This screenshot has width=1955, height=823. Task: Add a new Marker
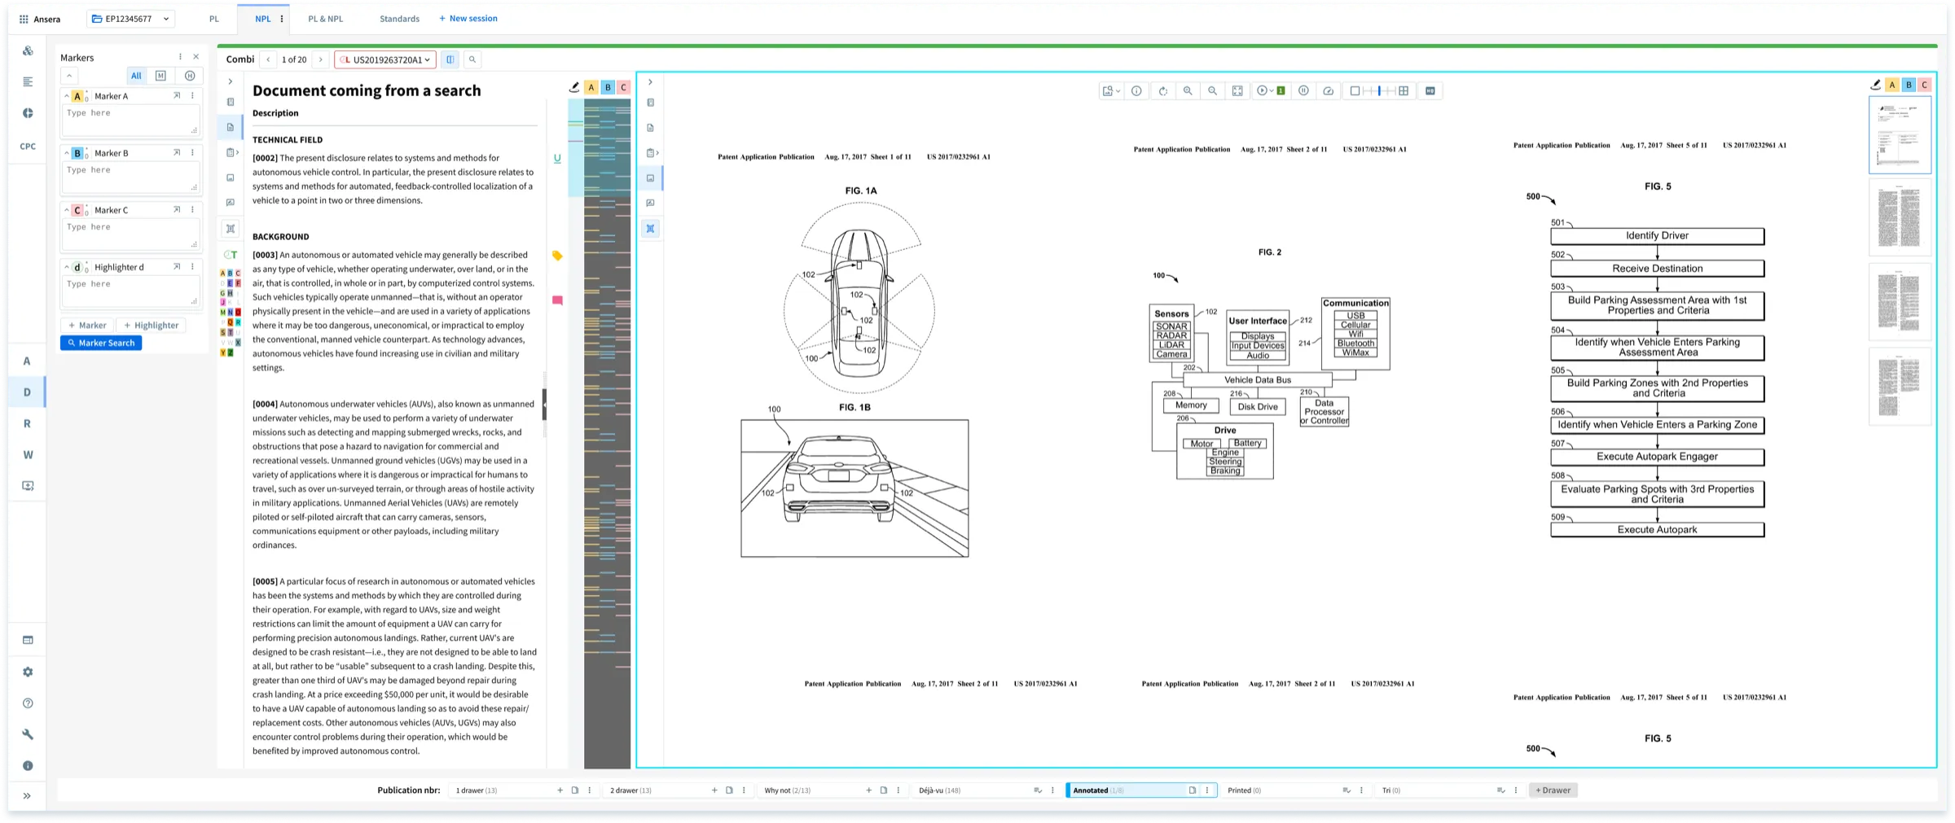(87, 325)
